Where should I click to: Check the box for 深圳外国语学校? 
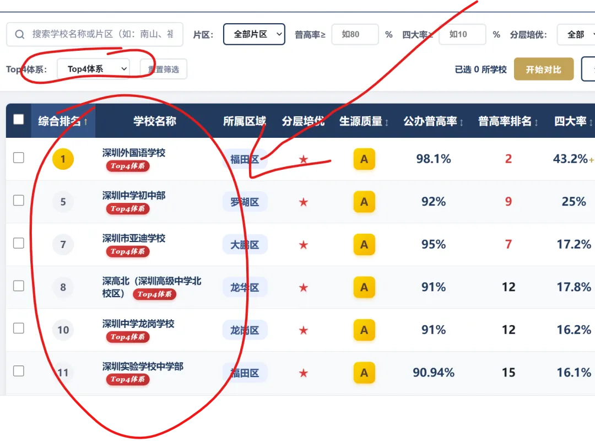click(x=19, y=158)
